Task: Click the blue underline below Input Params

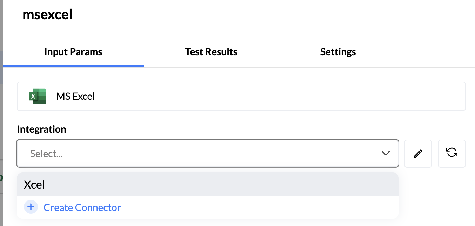Action: point(73,65)
